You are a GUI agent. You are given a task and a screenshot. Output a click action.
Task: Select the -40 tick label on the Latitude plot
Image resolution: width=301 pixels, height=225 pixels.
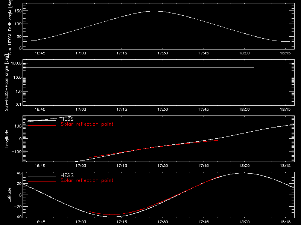tap(18, 217)
